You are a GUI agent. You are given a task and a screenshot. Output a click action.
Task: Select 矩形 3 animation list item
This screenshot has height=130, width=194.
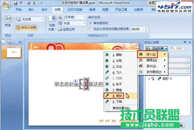[x=167, y=78]
